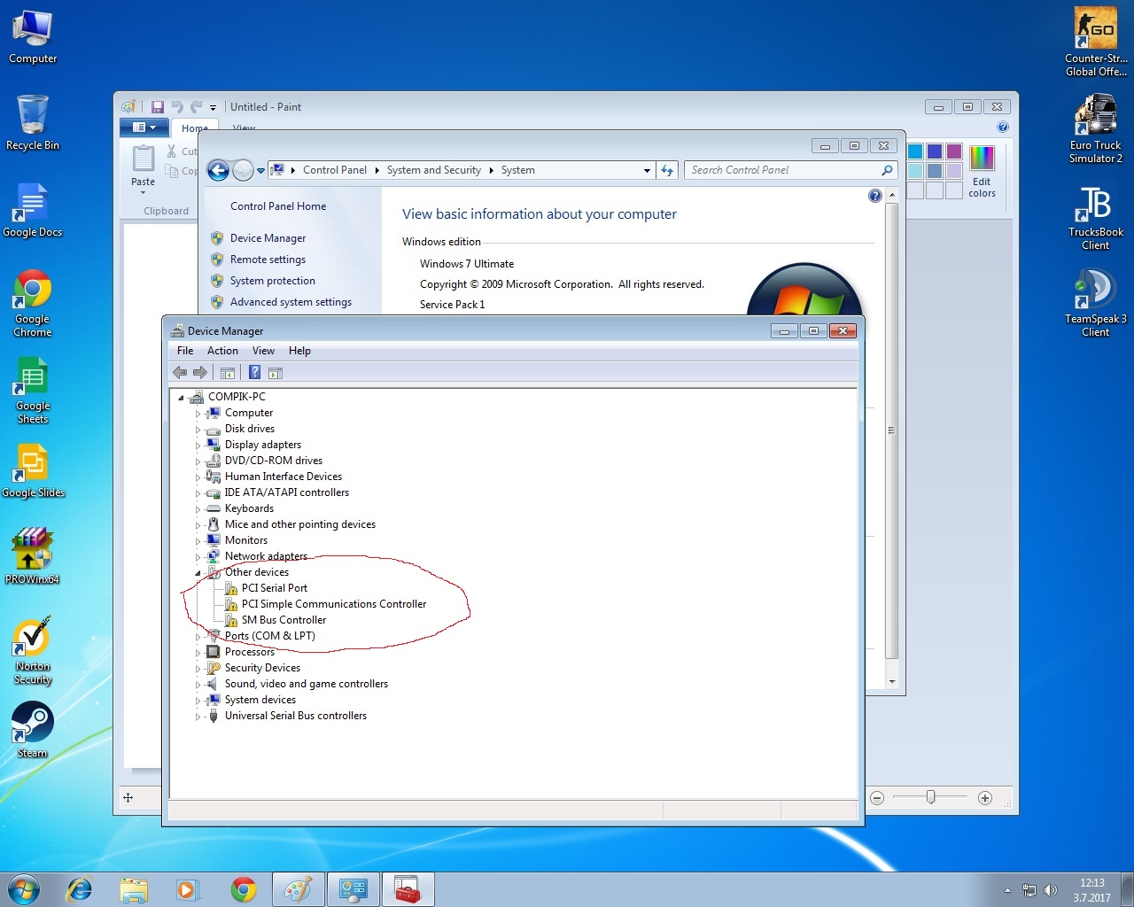This screenshot has width=1134, height=907.
Task: Click the Control Panel vertical scrollbar
Action: [891, 430]
